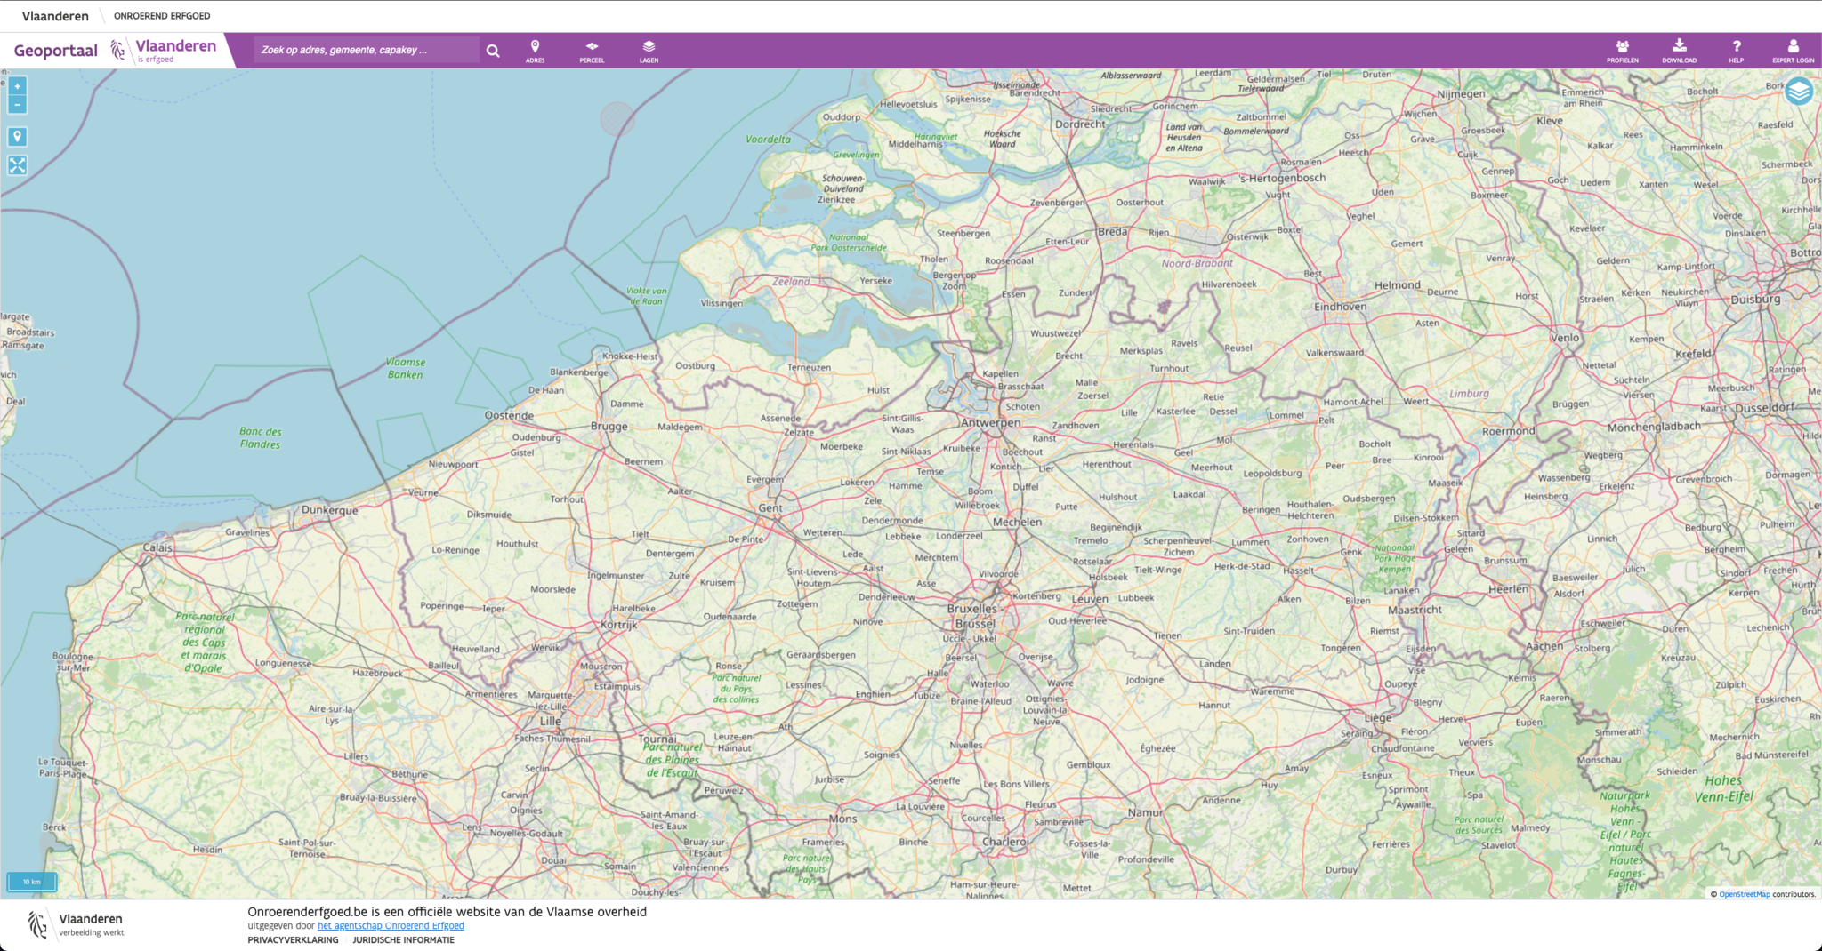Open het agentschap Onroerend Erfgoed link
The image size is (1822, 951).
(391, 925)
